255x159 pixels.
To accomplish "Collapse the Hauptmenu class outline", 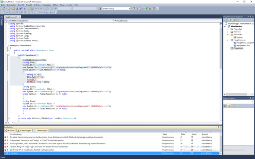I will pos(9,50).
